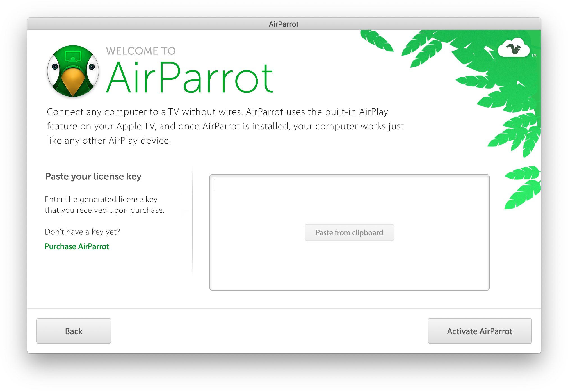
Task: Click the 'Connect any computer to a TV' paragraph
Action: (225, 126)
